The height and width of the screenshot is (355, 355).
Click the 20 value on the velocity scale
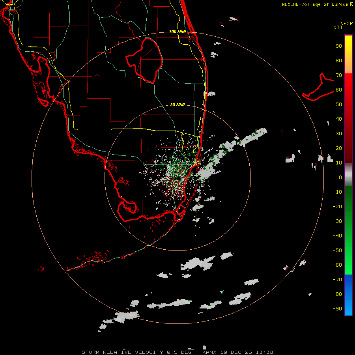pos(339,148)
